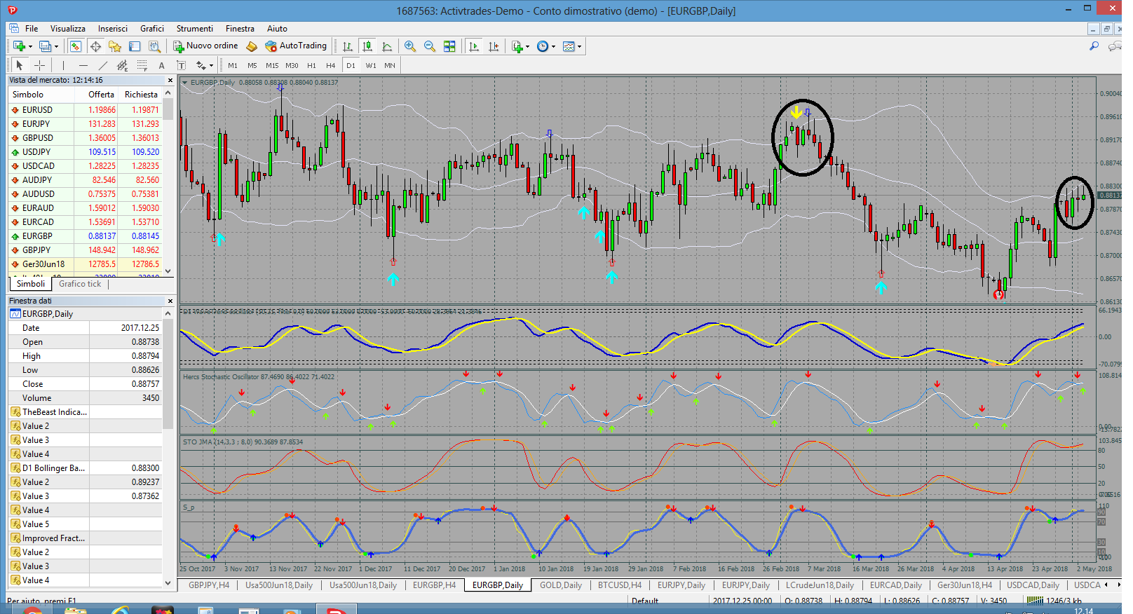Image resolution: width=1133 pixels, height=614 pixels.
Task: Click the Nuovo ordine button
Action: point(205,46)
